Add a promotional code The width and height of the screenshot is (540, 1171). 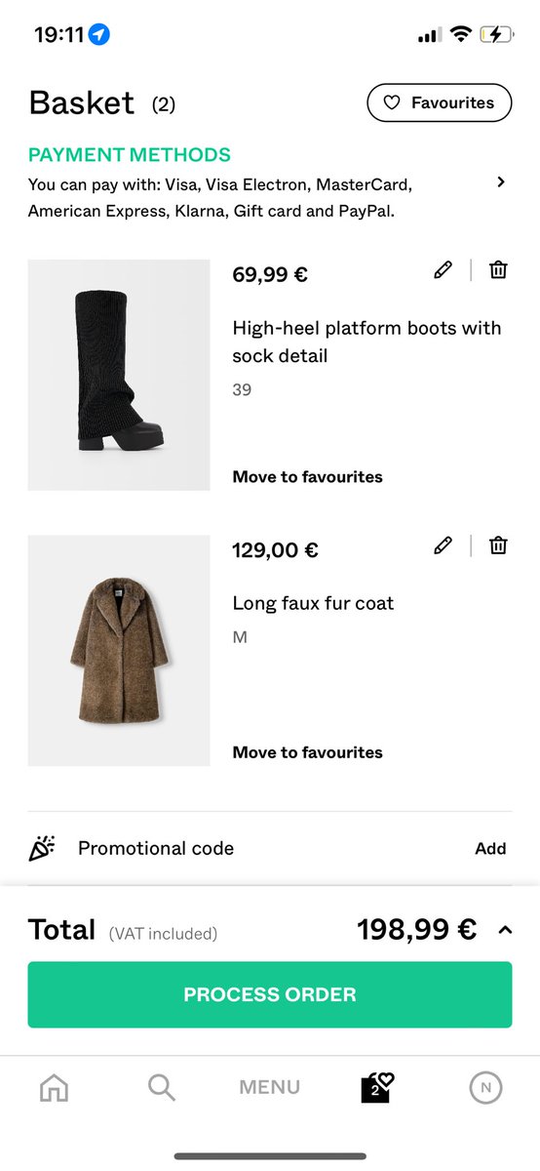pos(490,849)
